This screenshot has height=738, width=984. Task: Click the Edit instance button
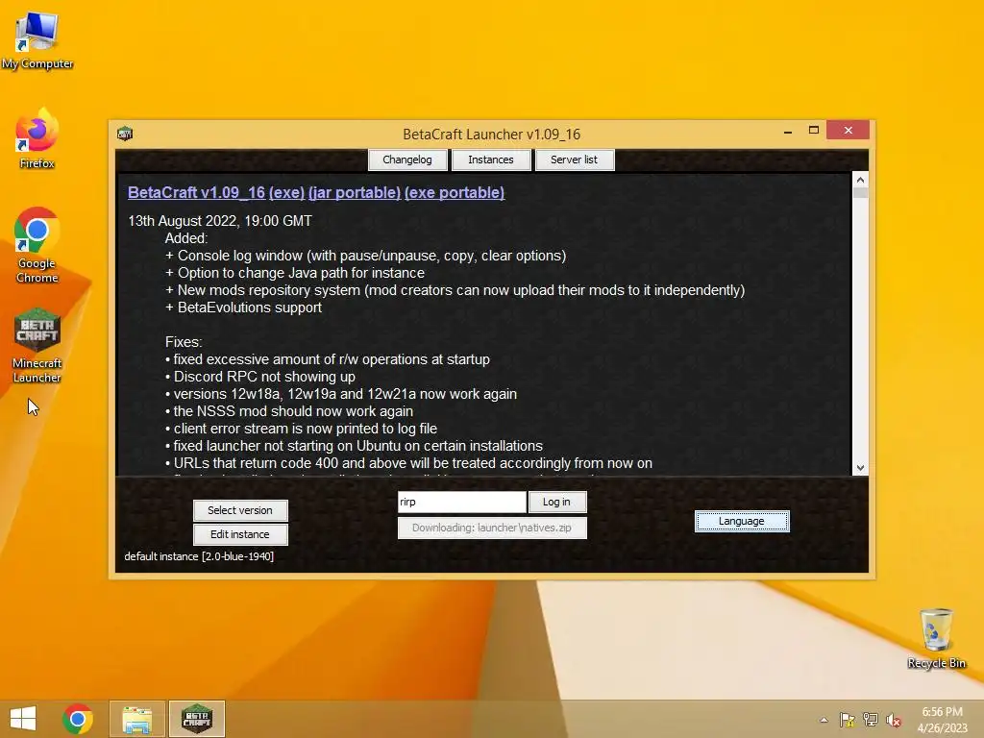[240, 534]
